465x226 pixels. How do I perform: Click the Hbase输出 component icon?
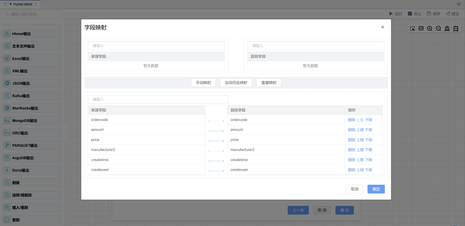coord(7,34)
